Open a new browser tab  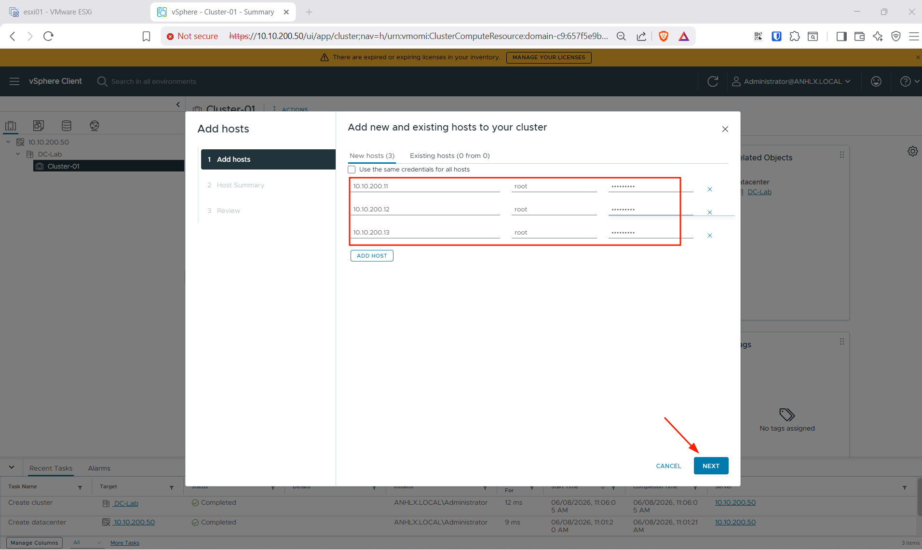(309, 12)
